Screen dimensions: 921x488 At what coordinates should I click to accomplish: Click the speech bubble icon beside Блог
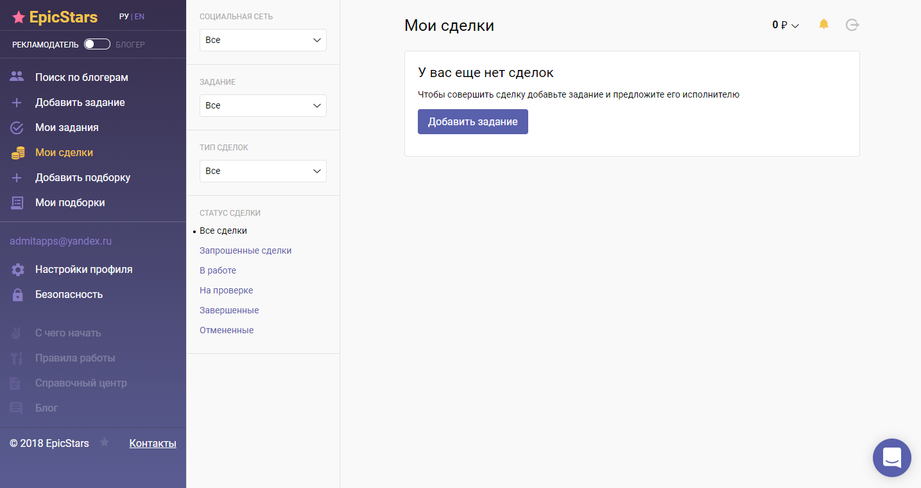click(16, 408)
